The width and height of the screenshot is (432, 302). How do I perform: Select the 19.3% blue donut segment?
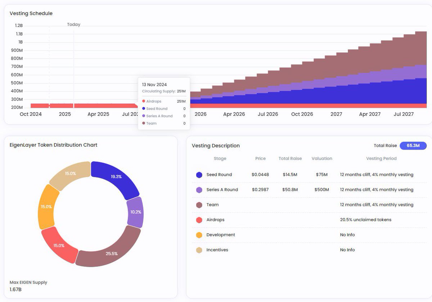[117, 177]
